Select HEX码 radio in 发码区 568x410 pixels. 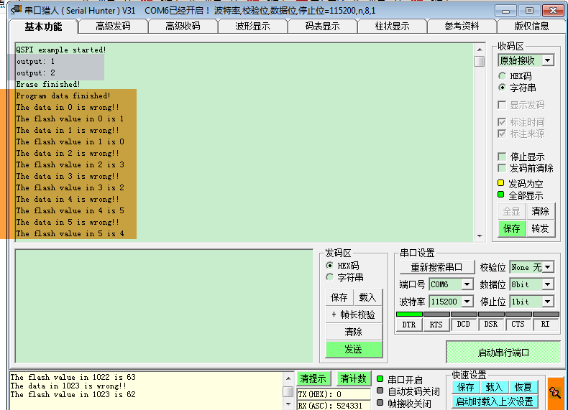tap(329, 266)
